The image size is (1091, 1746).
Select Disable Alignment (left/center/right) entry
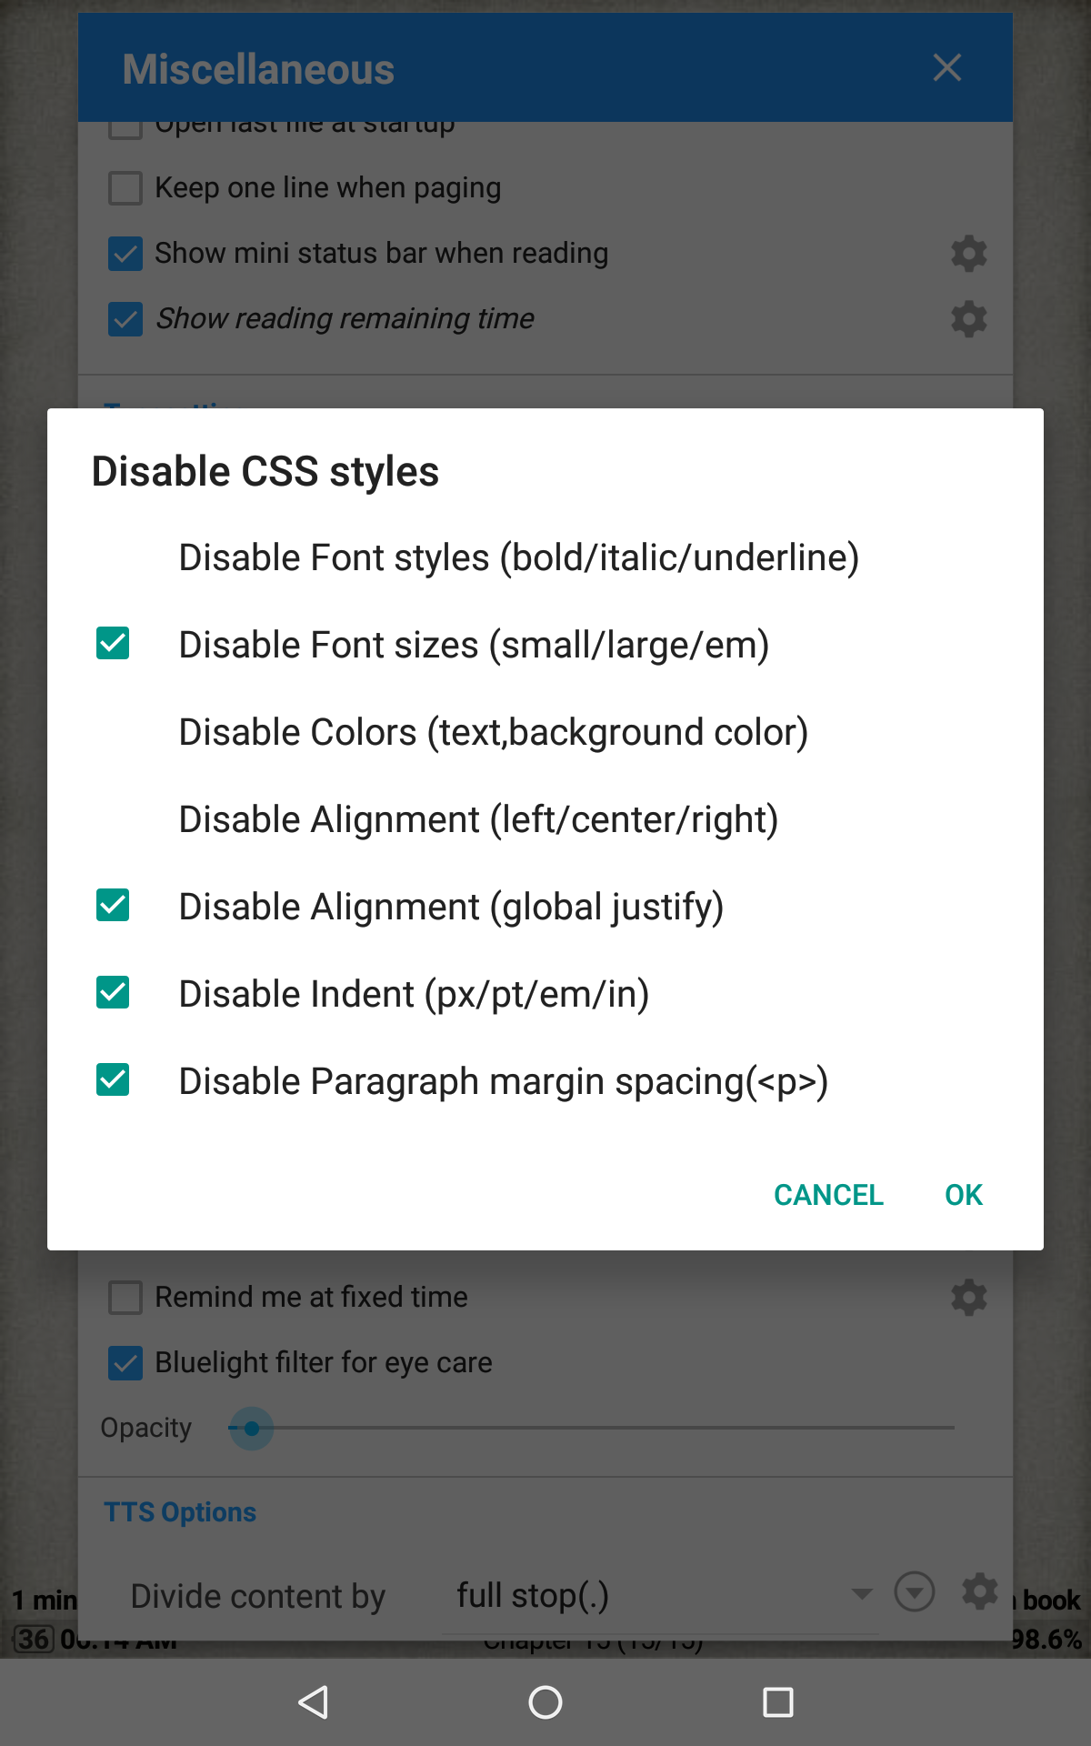tap(478, 819)
